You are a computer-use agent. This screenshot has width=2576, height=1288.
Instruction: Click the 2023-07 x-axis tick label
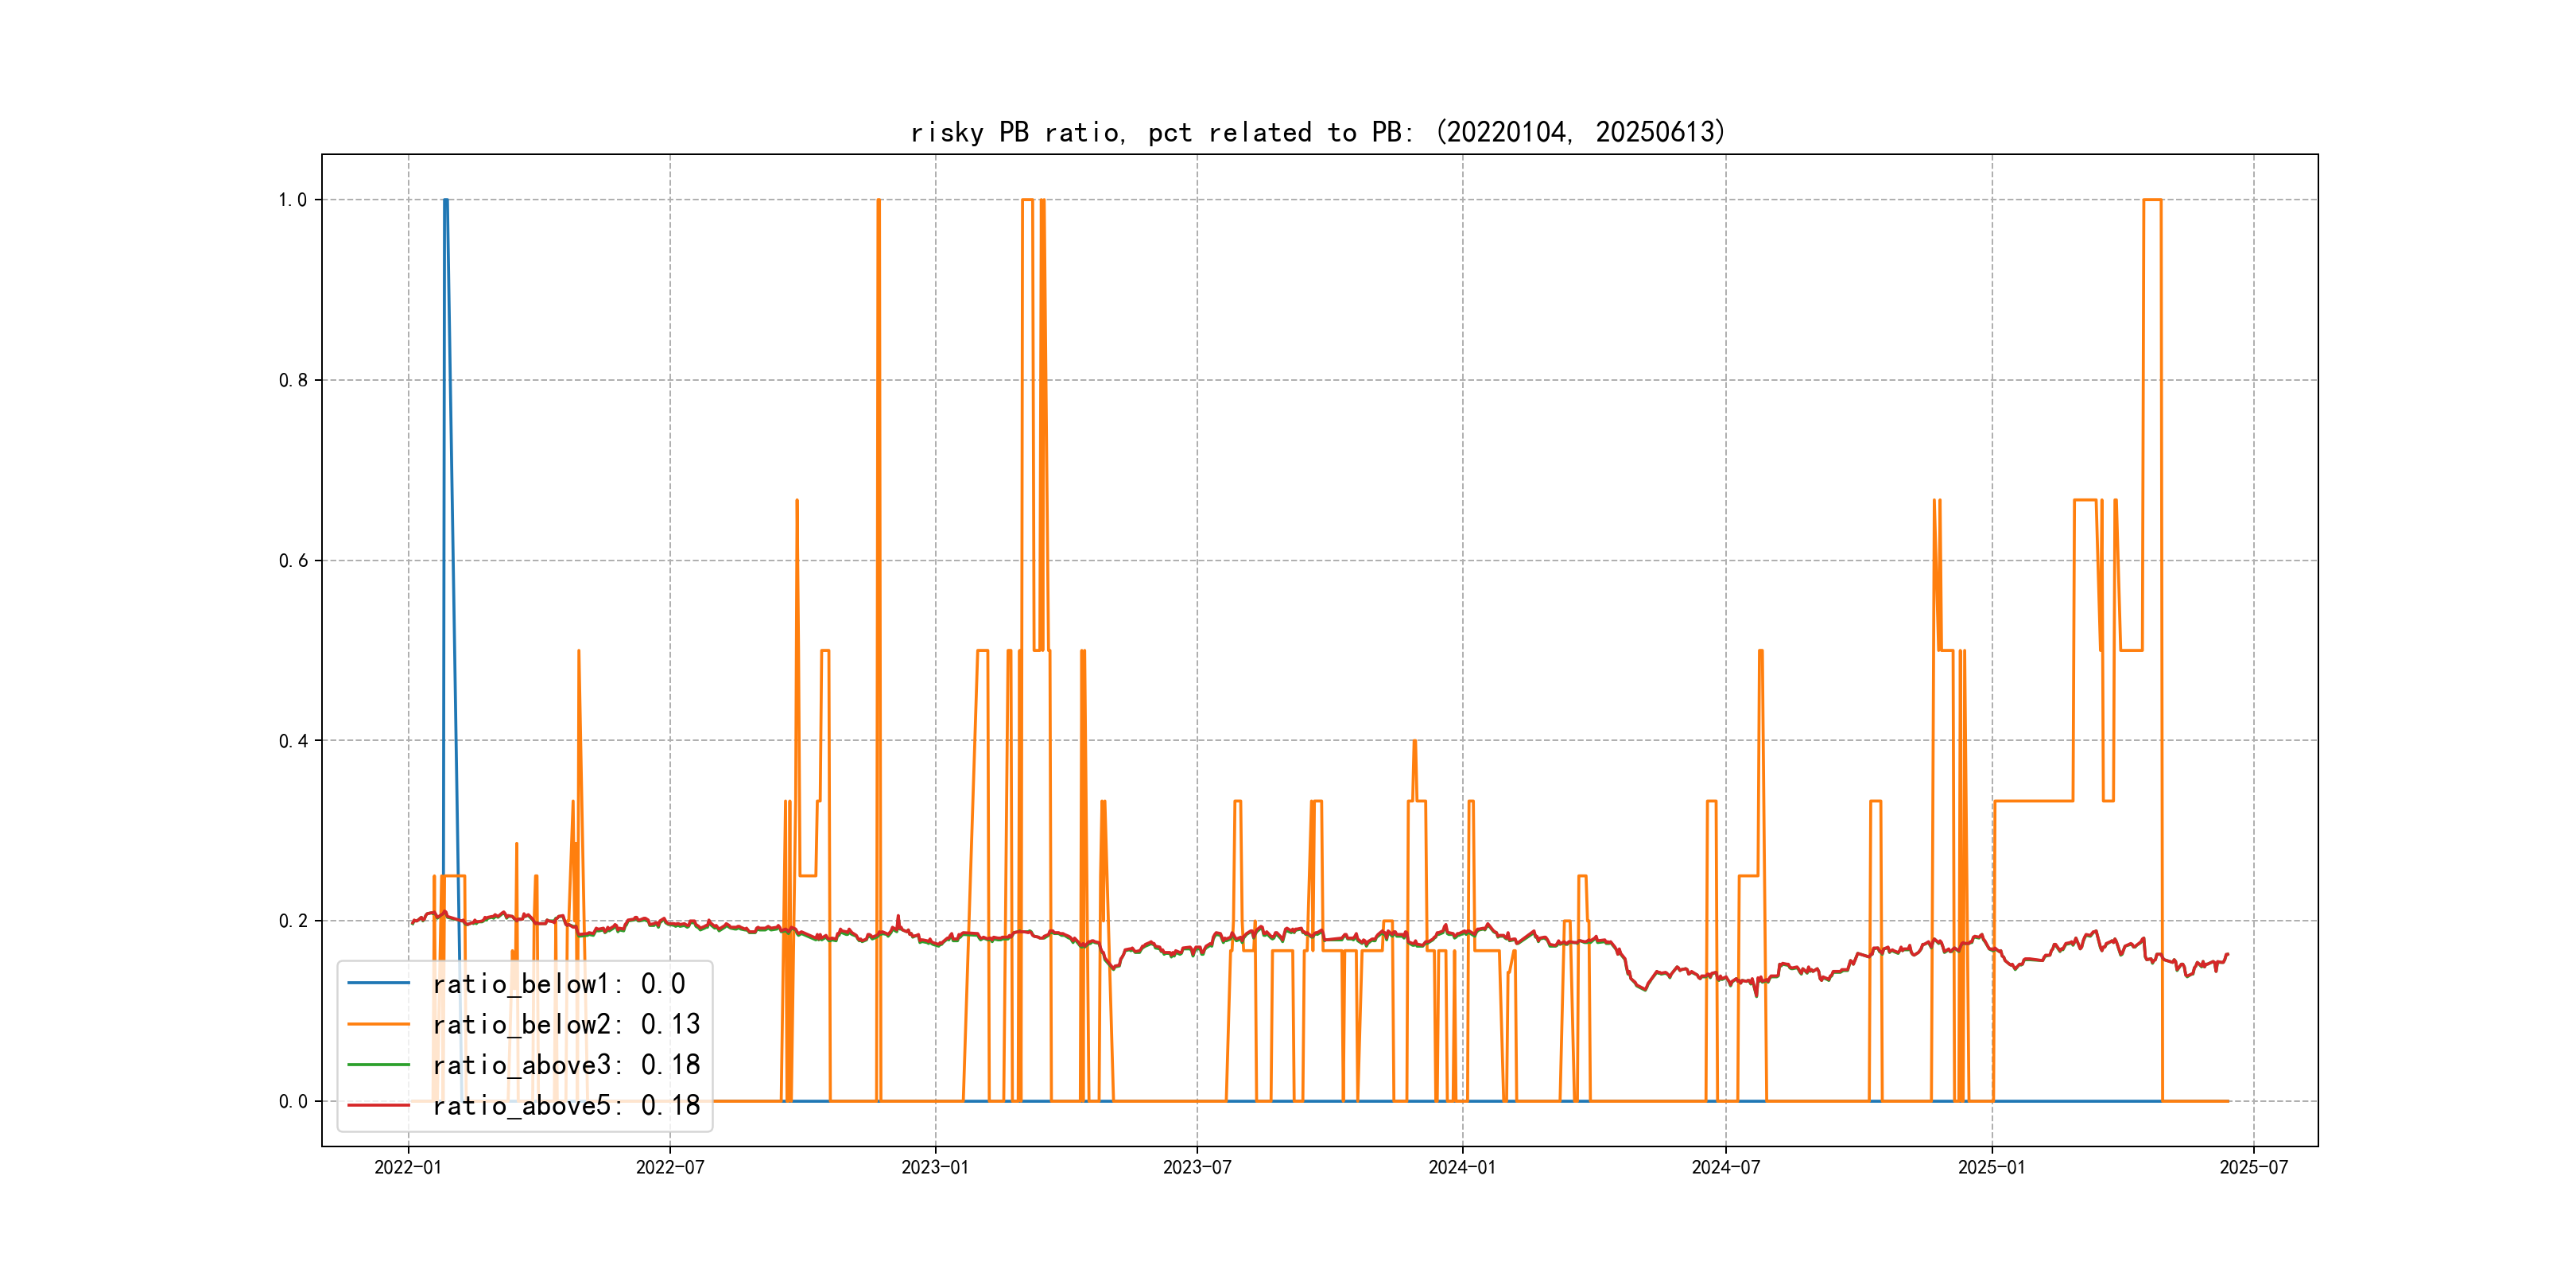point(1197,1167)
